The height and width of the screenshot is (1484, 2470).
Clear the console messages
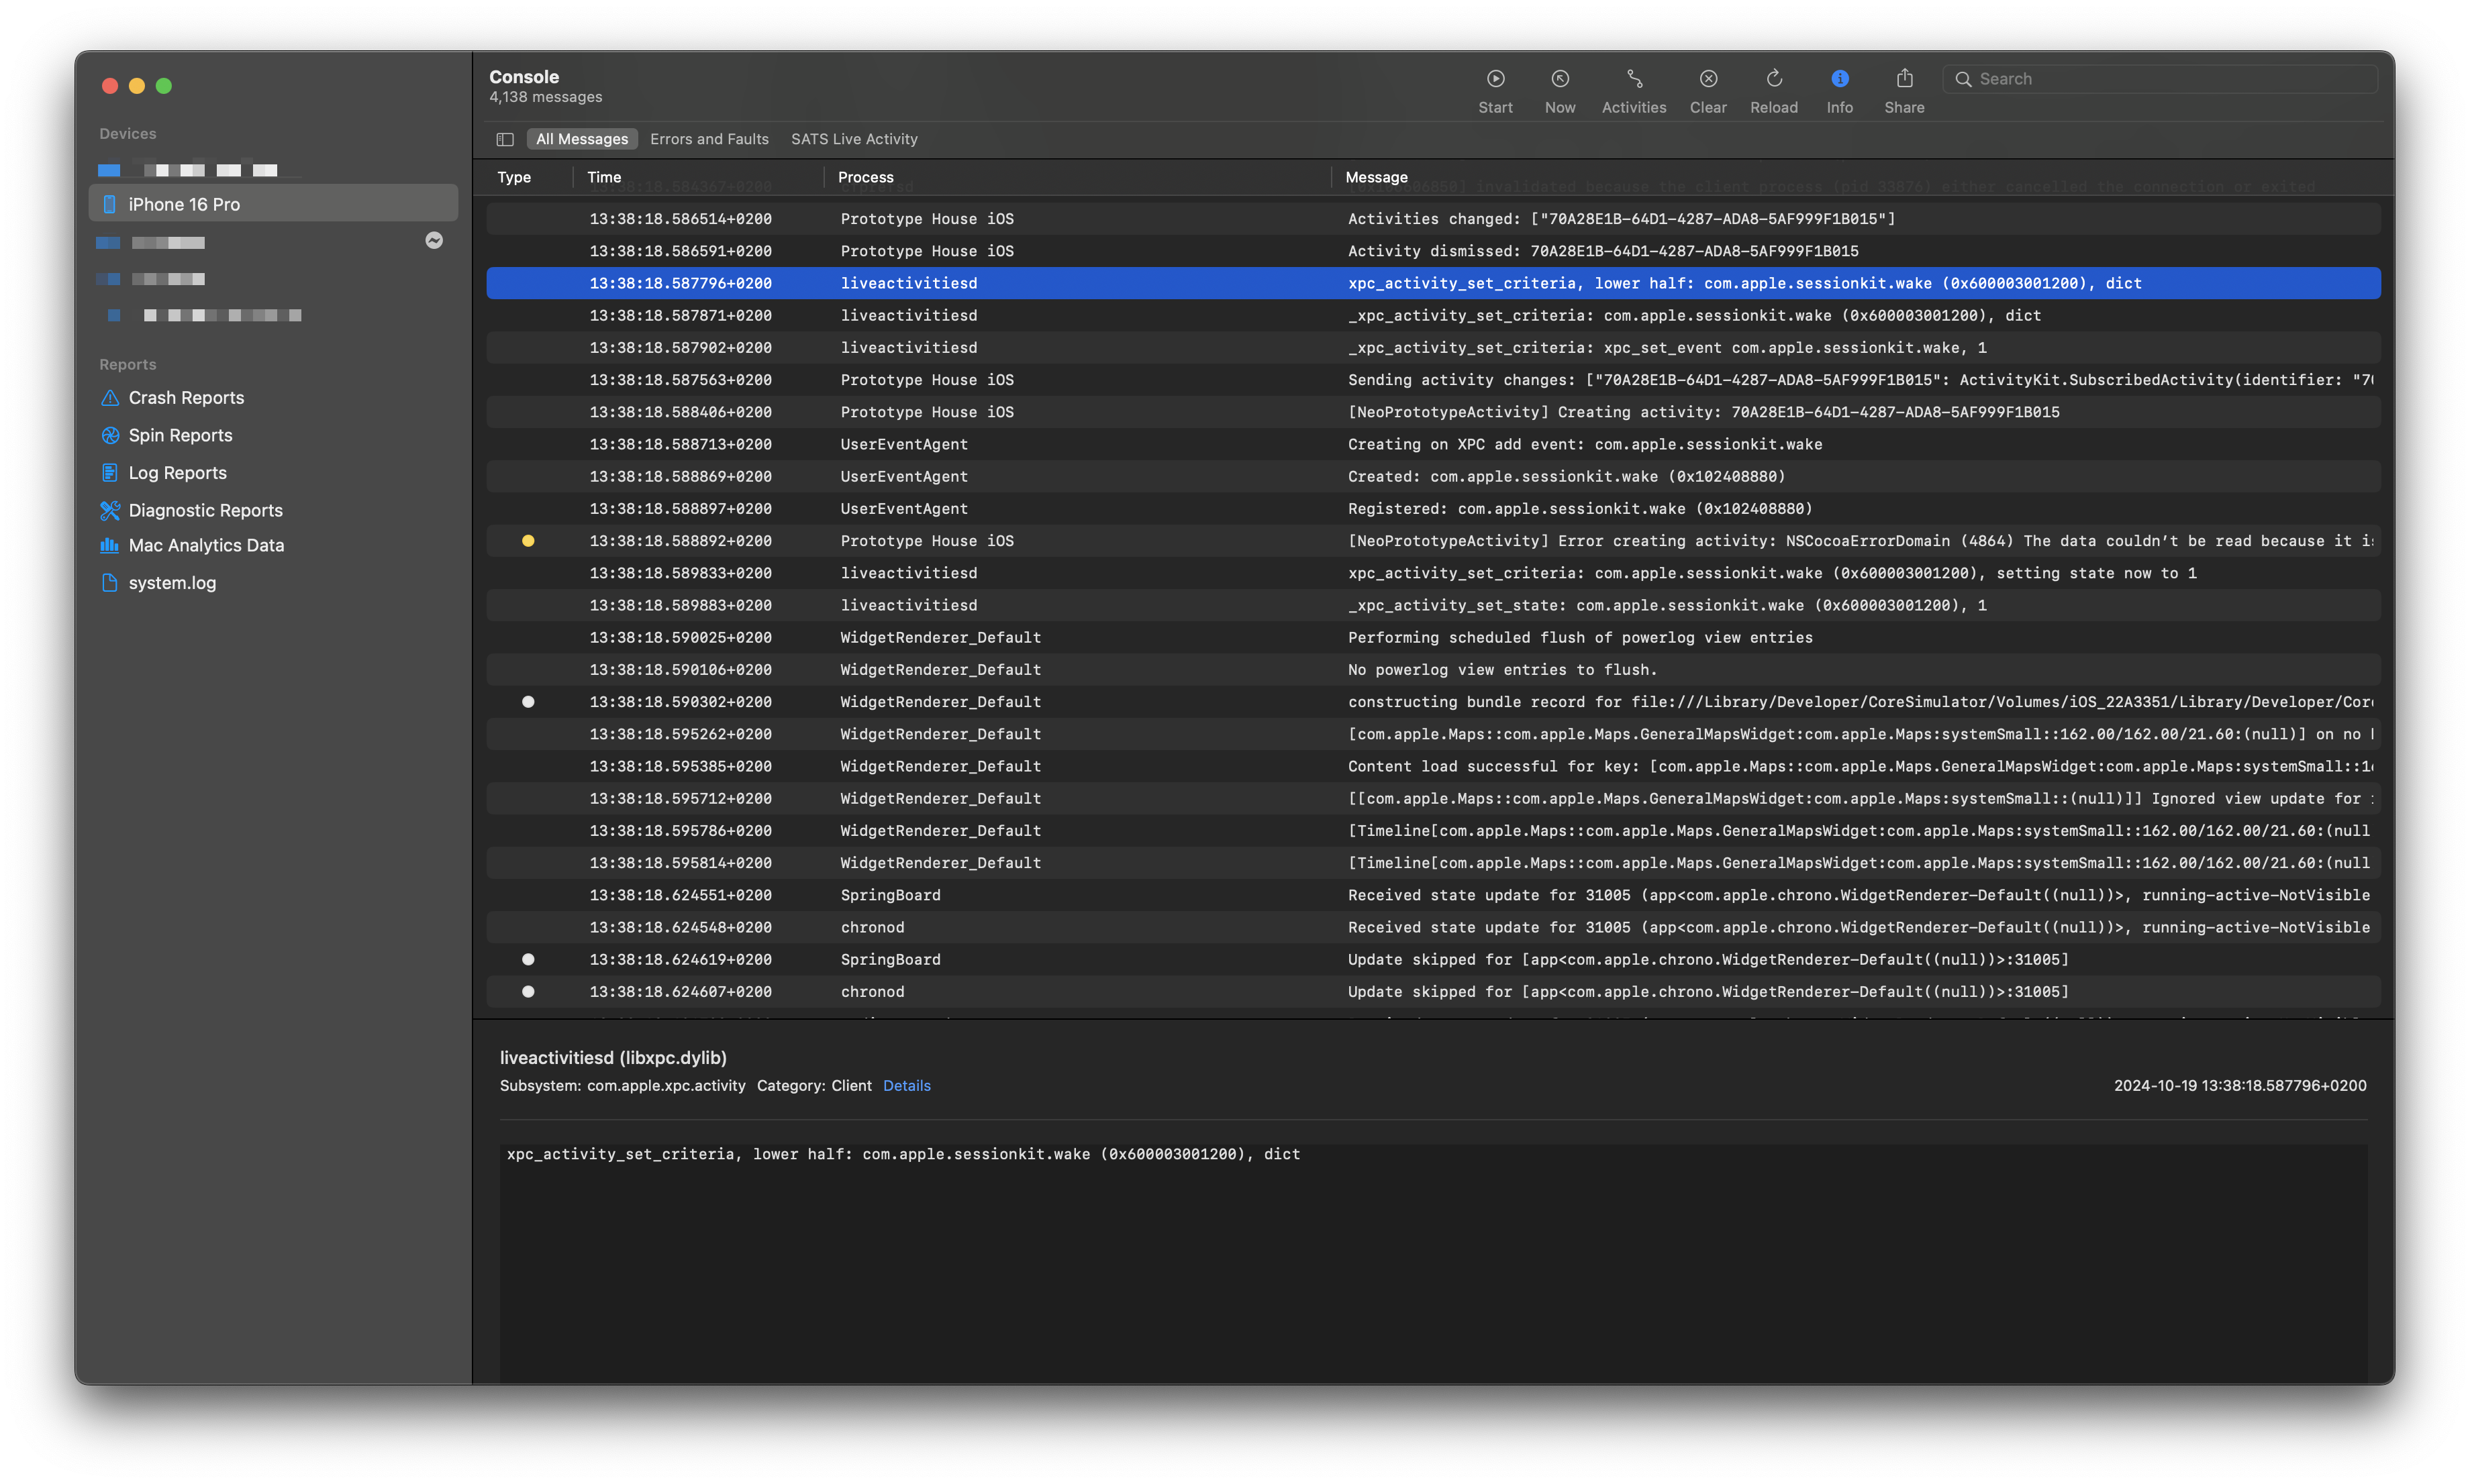click(1707, 91)
